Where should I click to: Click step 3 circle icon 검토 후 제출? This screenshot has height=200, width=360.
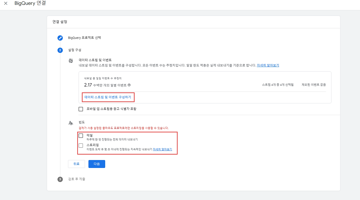(x=60, y=179)
